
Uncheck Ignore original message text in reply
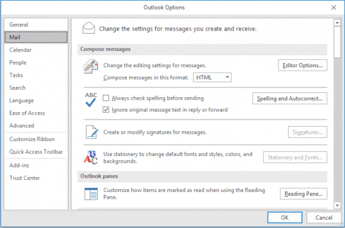coord(106,110)
